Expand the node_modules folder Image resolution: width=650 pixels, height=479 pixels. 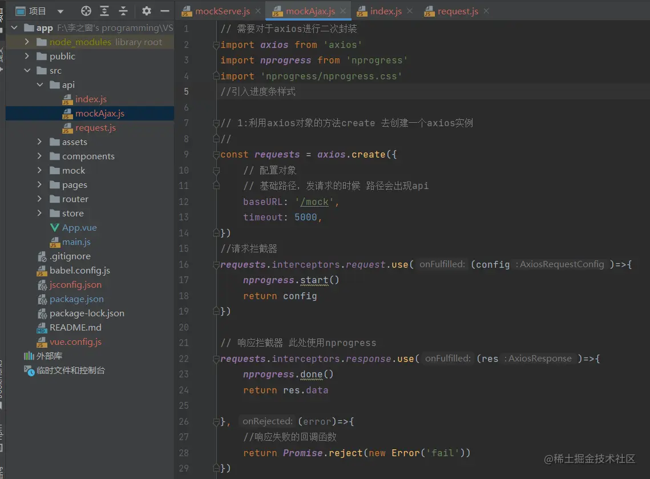click(27, 42)
